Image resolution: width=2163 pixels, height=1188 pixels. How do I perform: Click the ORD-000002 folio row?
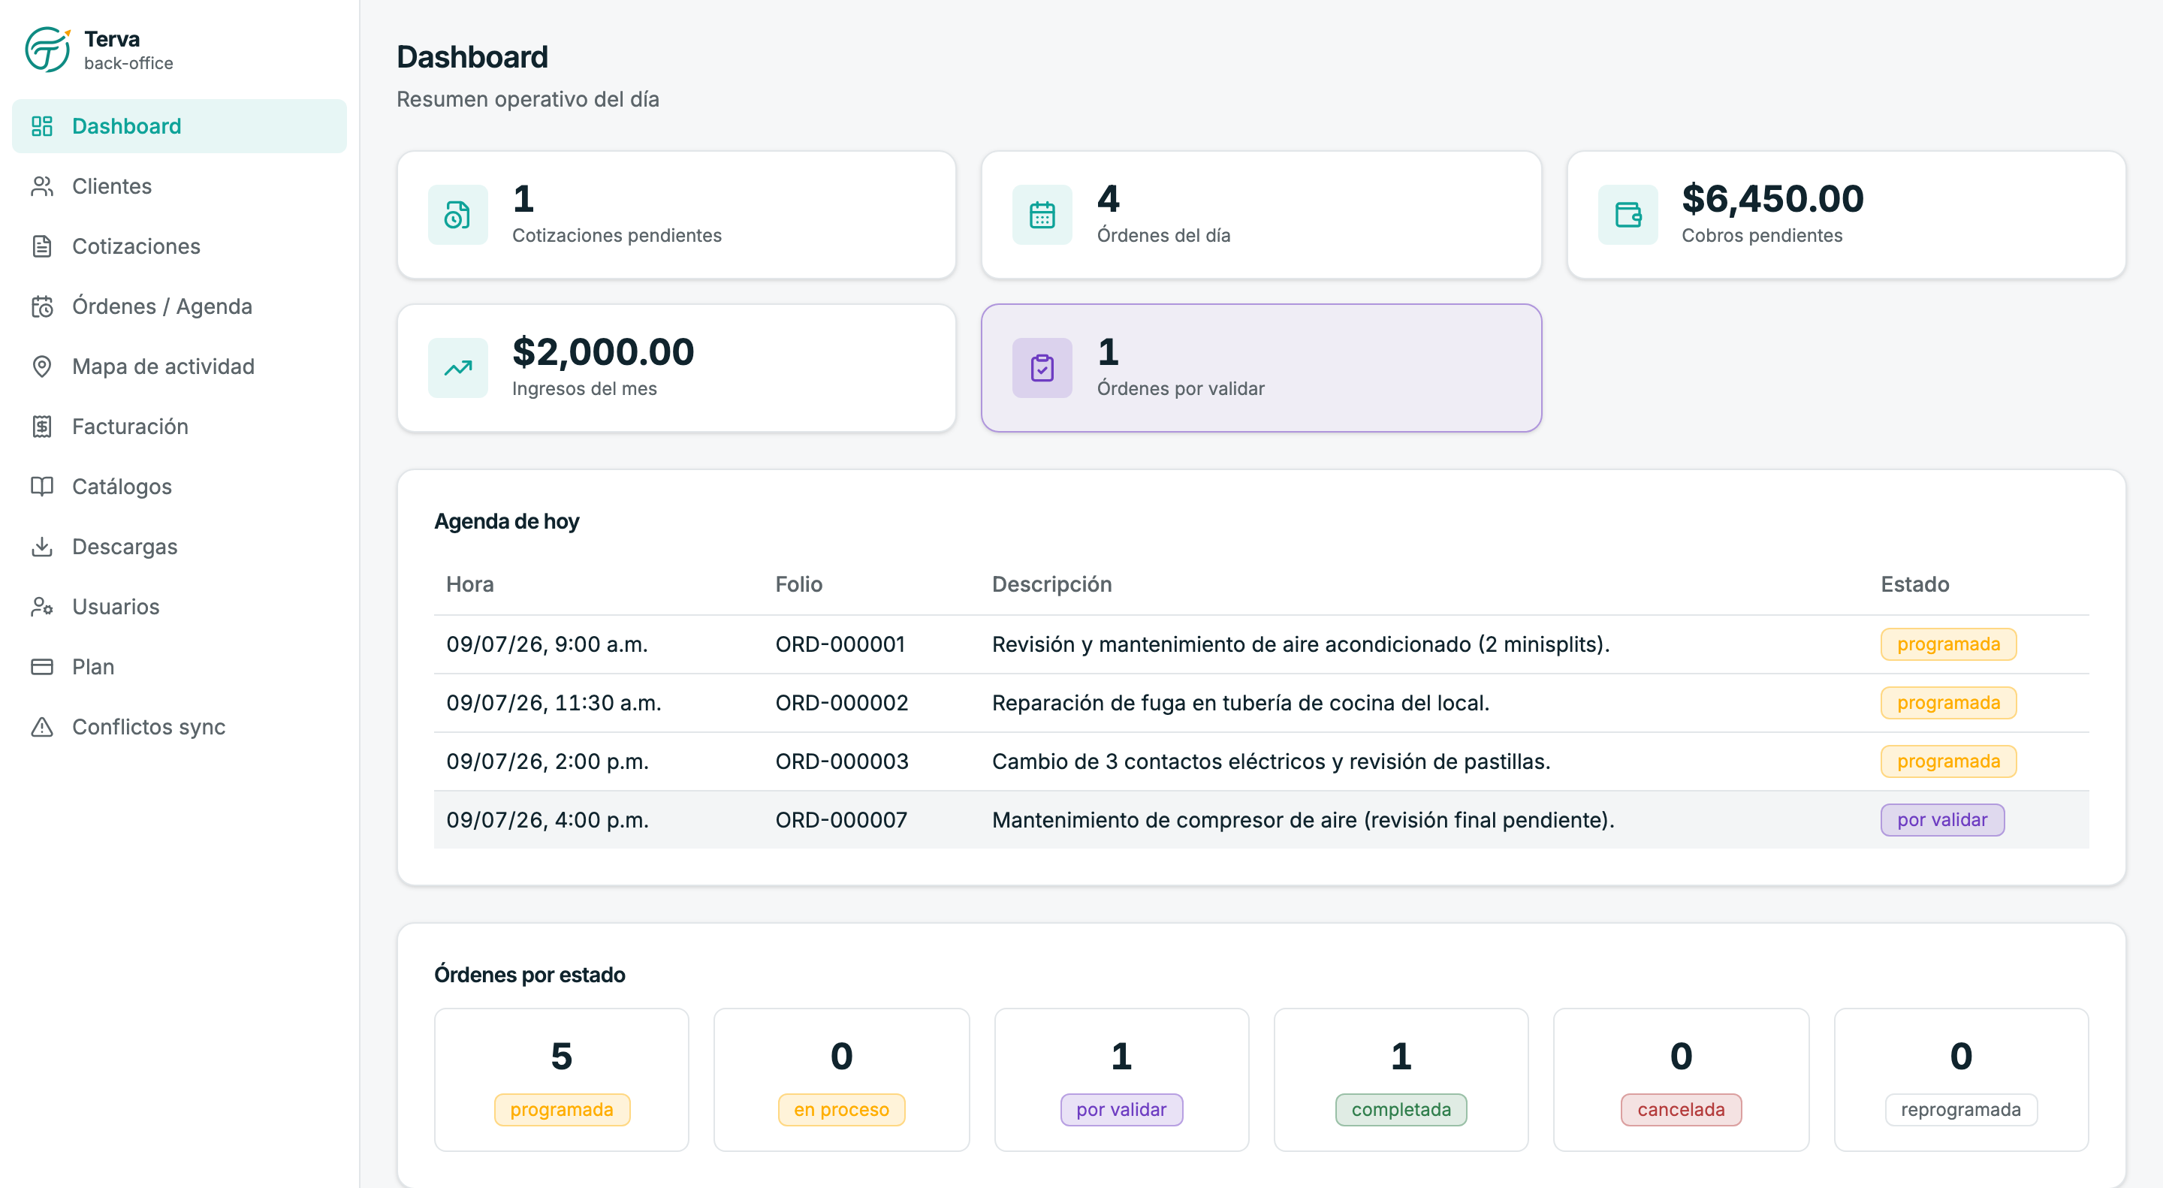[1261, 703]
